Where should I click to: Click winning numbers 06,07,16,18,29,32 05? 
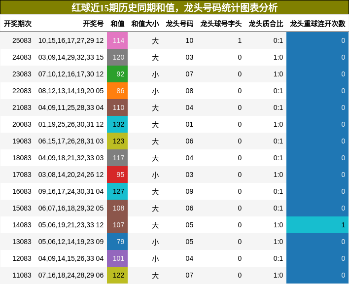point(71,208)
